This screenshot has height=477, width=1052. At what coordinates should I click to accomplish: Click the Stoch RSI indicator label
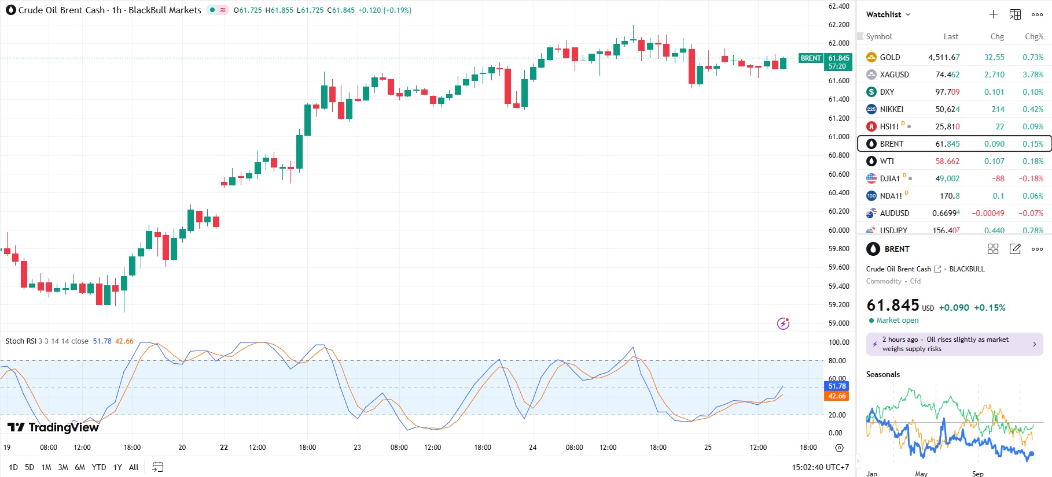point(21,341)
